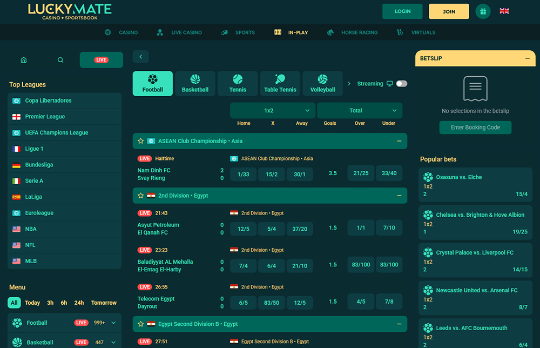Viewport: 540px width, 348px height.
Task: Collapse the 2nd Division Egypt section
Action: (x=399, y=196)
